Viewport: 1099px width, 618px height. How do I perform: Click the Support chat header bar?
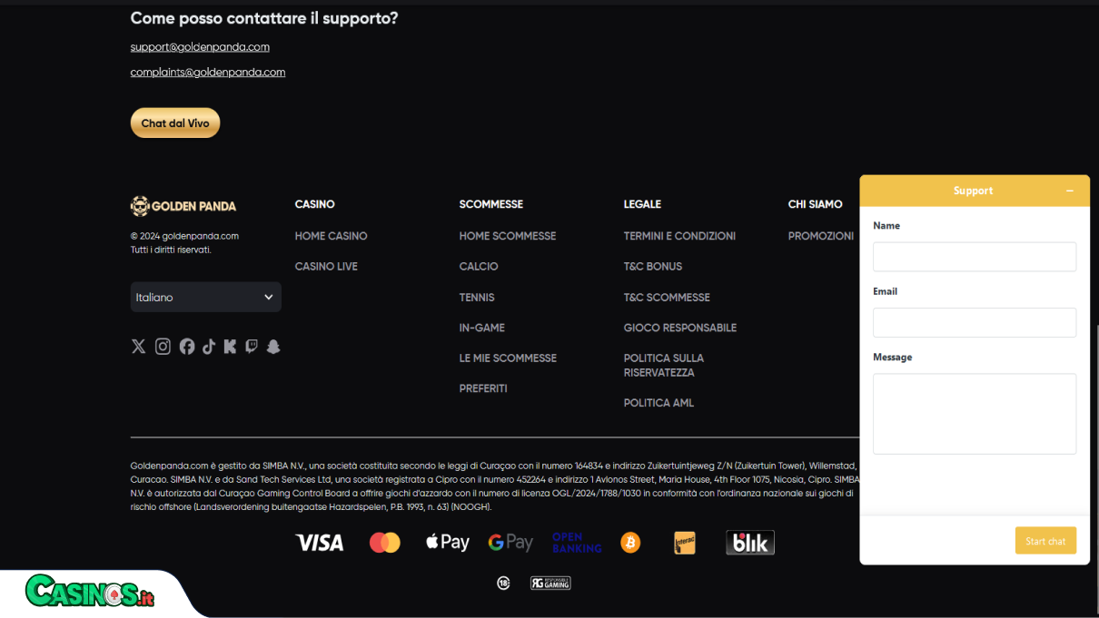[x=975, y=191]
